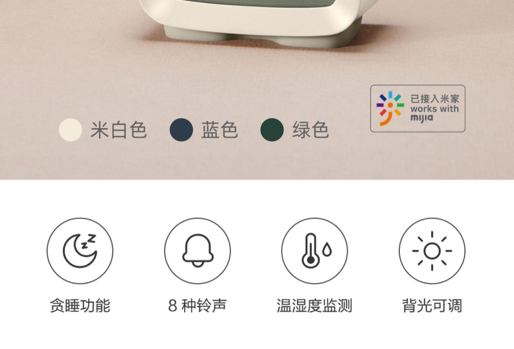Click the bell ringtone icon
Screen dimensions: 514x349
coord(197,251)
